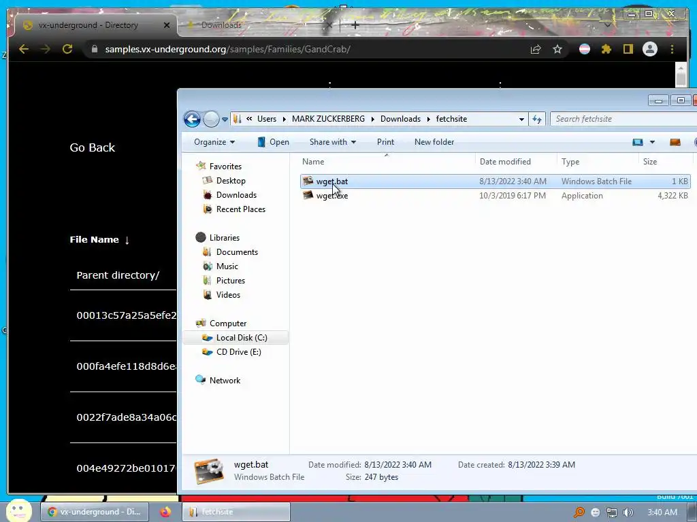Viewport: 697px width, 522px height.
Task: Open the view options dropdown arrow
Action: click(x=652, y=142)
